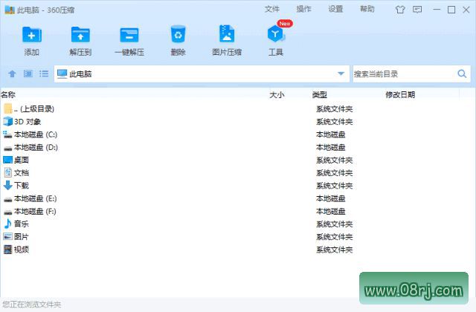
Task: Click the 图片 pictures icon
Action: pyautogui.click(x=7, y=236)
